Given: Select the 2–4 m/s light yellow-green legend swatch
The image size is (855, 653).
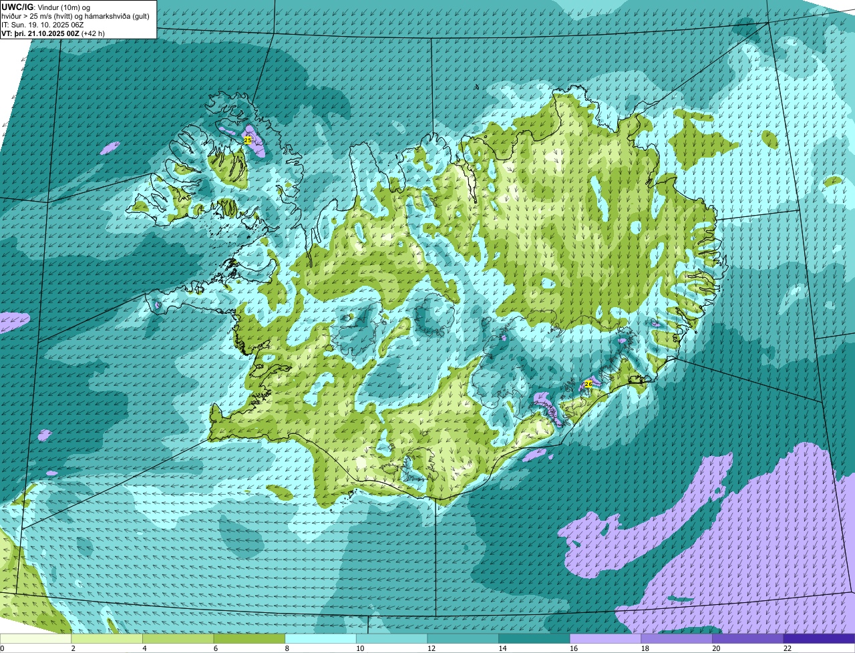Looking at the screenshot, I should (x=107, y=638).
